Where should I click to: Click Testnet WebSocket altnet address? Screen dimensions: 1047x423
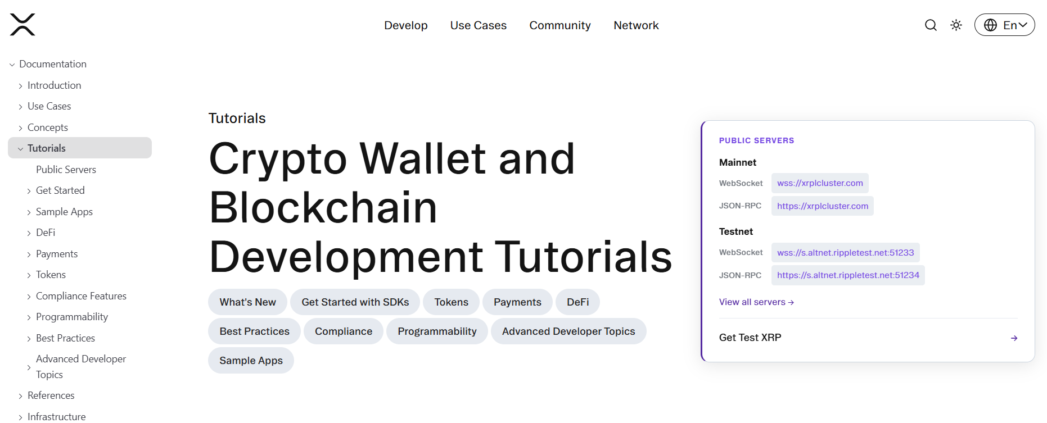pos(846,253)
